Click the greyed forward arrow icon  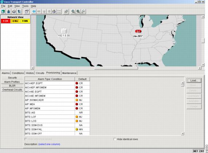pyautogui.click(x=39, y=12)
